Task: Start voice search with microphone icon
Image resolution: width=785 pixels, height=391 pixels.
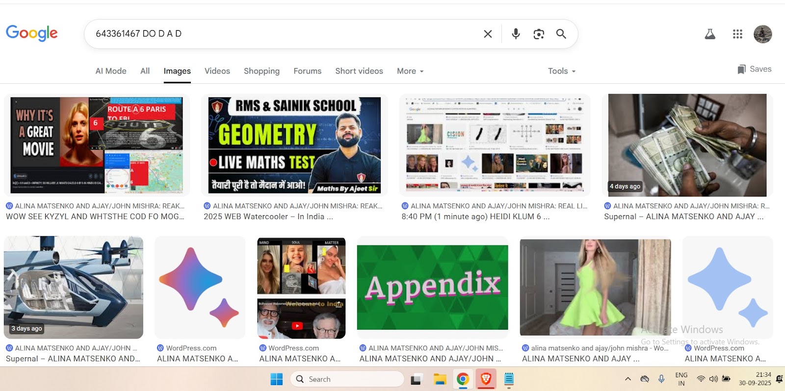Action: [516, 34]
